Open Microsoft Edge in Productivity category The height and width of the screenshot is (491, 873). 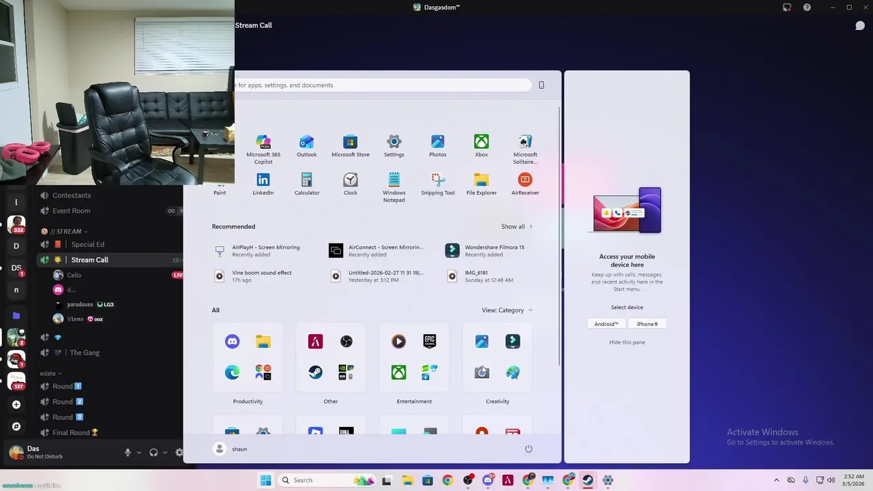pyautogui.click(x=233, y=372)
